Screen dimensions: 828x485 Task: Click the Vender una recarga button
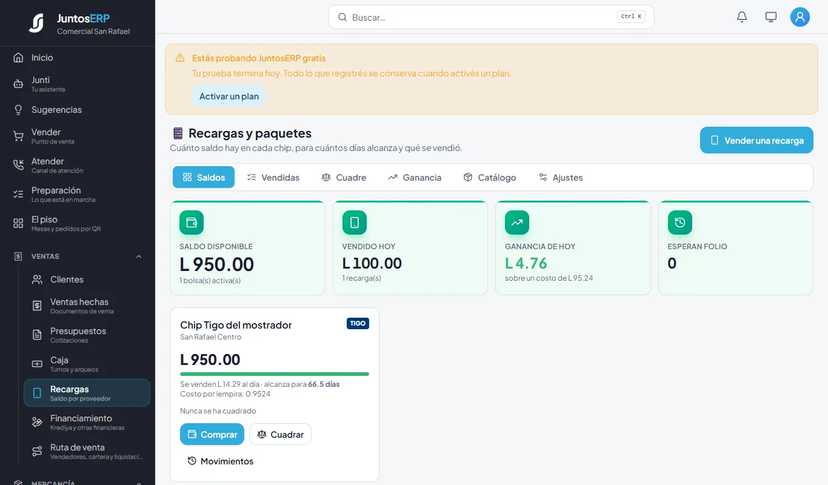756,140
